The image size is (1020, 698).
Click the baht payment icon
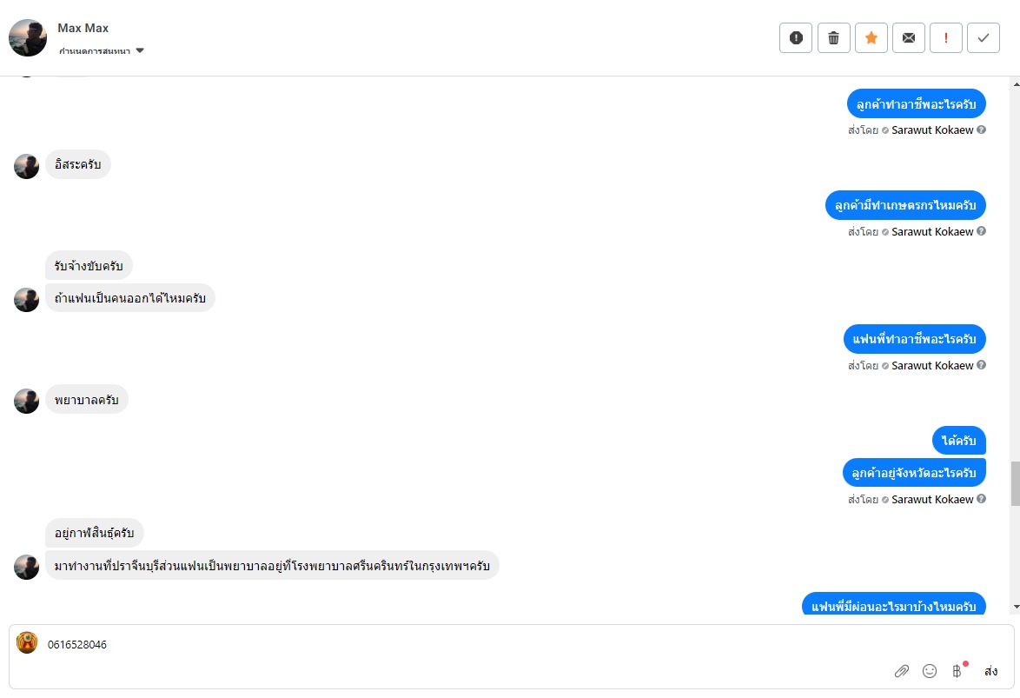(x=957, y=671)
